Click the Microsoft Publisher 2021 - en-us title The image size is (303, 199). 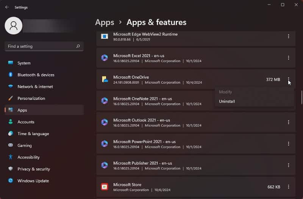(143, 163)
